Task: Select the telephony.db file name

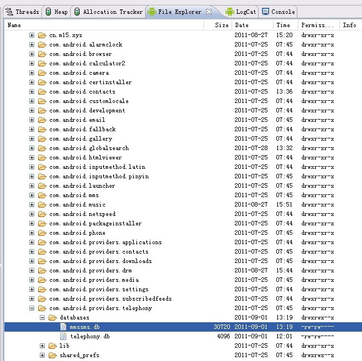Action: click(90, 336)
